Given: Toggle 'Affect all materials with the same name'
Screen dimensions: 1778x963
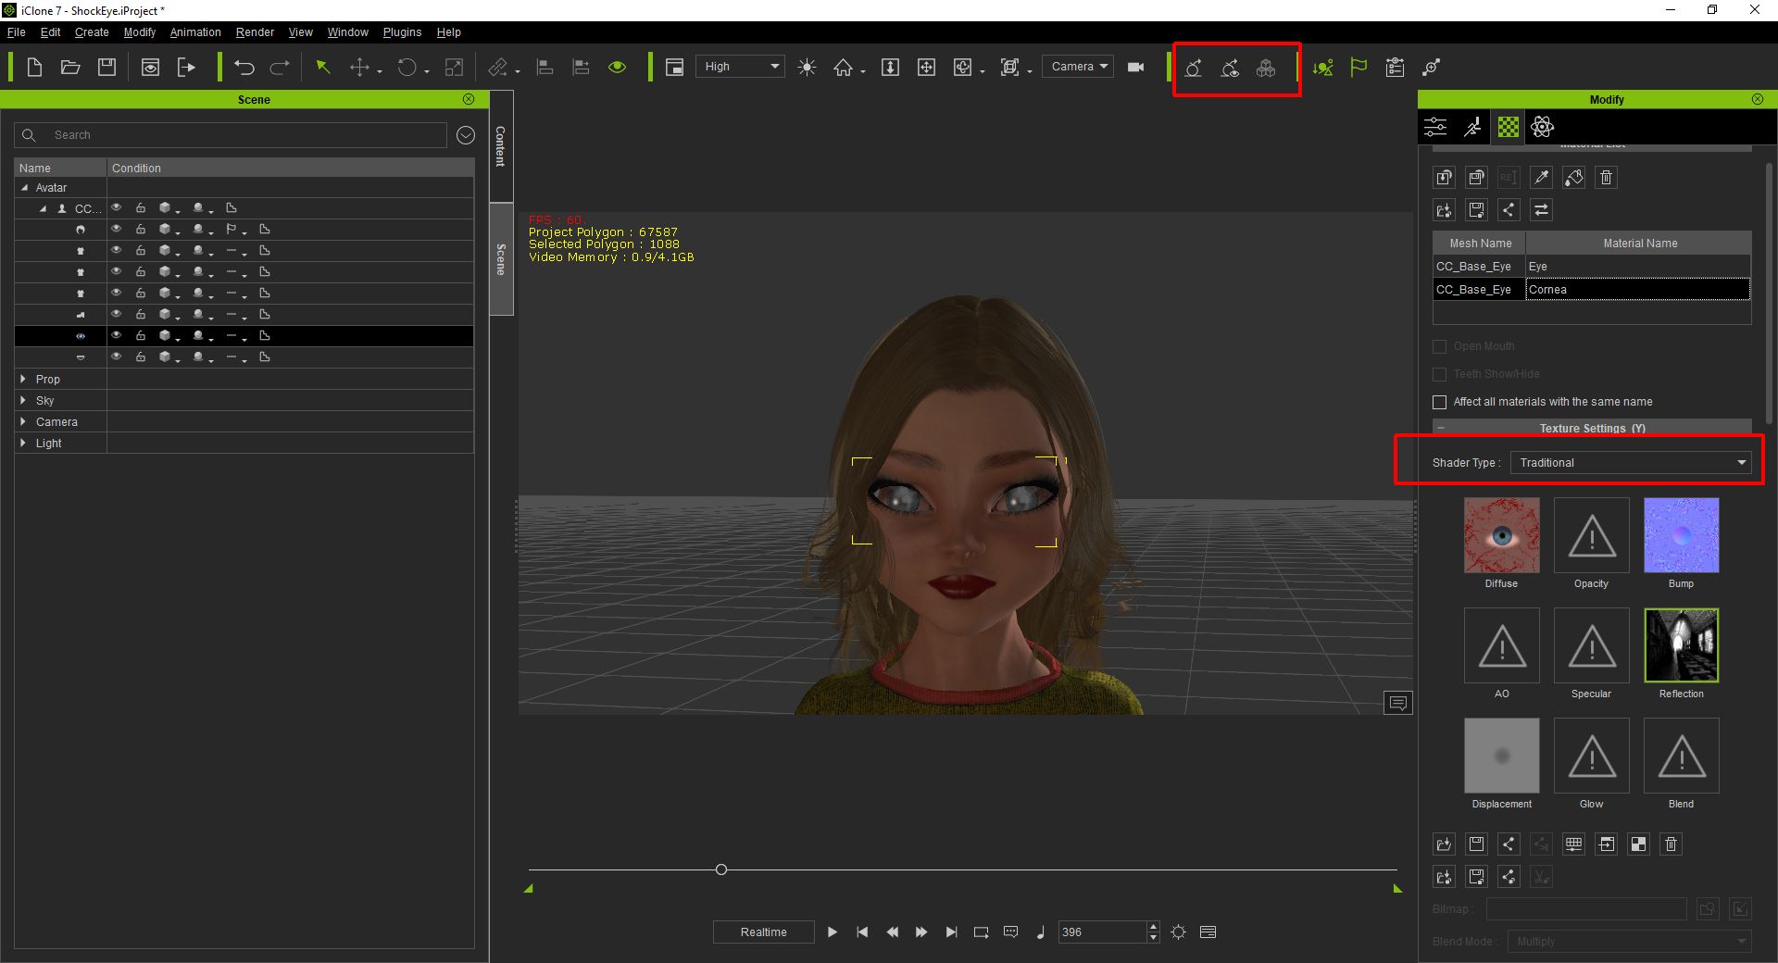Looking at the screenshot, I should pyautogui.click(x=1439, y=402).
